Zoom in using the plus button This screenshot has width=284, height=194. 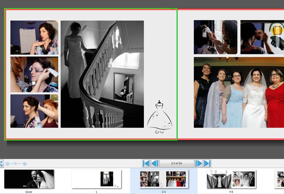click(25, 164)
